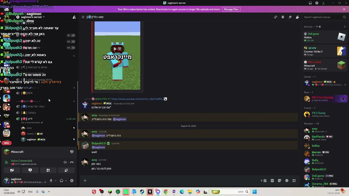
Task: Open beBoy member profile
Action: [x=325, y=146]
